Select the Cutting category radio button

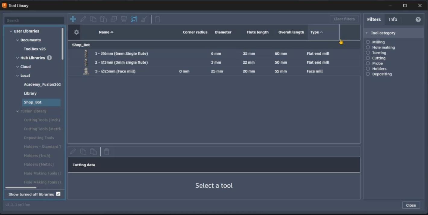(368, 58)
